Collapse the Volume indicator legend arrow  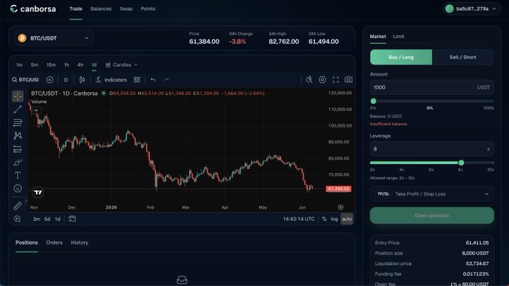(36, 110)
